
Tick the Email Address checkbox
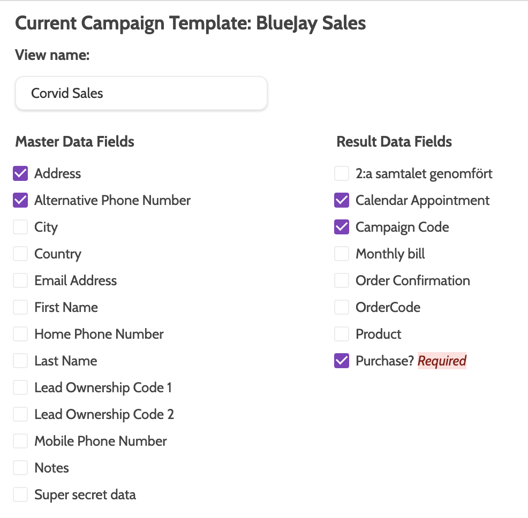pos(20,280)
